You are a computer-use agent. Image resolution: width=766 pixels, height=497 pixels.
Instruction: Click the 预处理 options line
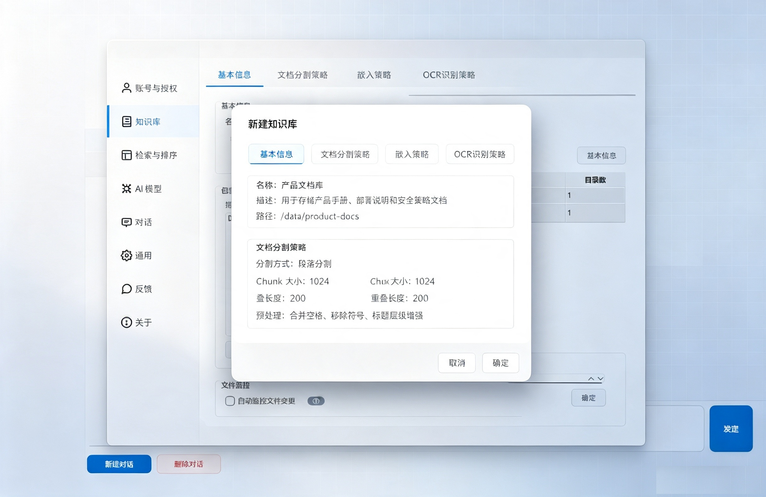(x=339, y=315)
